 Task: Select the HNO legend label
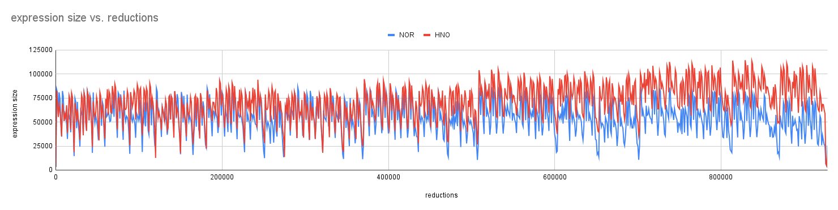[443, 35]
